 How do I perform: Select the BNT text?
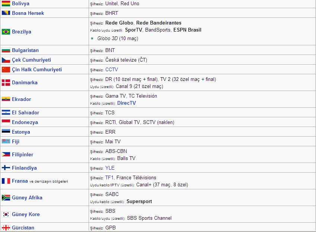point(110,50)
